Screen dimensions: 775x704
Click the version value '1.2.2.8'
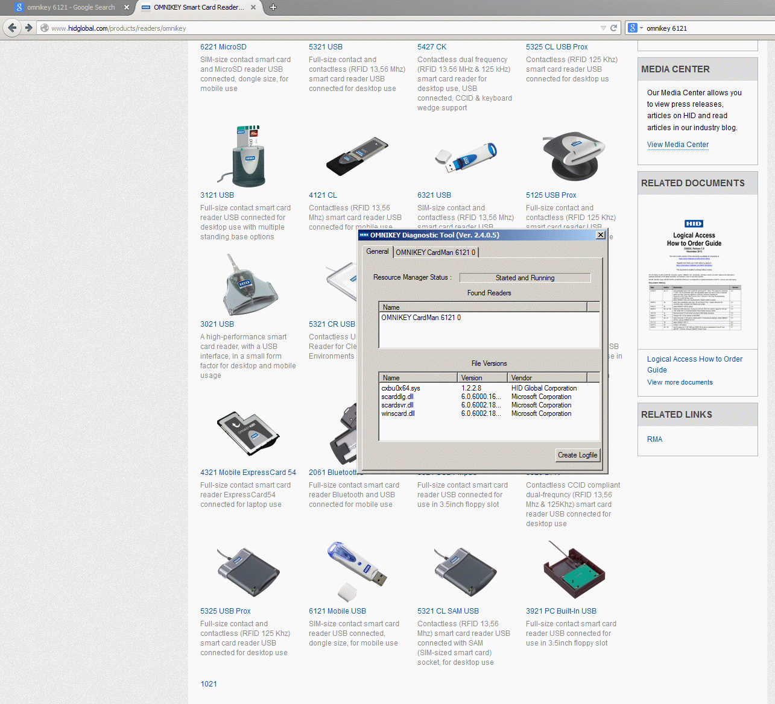pos(471,388)
